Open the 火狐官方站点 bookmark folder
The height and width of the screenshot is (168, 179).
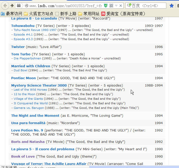pyautogui.click(x=39, y=14)
